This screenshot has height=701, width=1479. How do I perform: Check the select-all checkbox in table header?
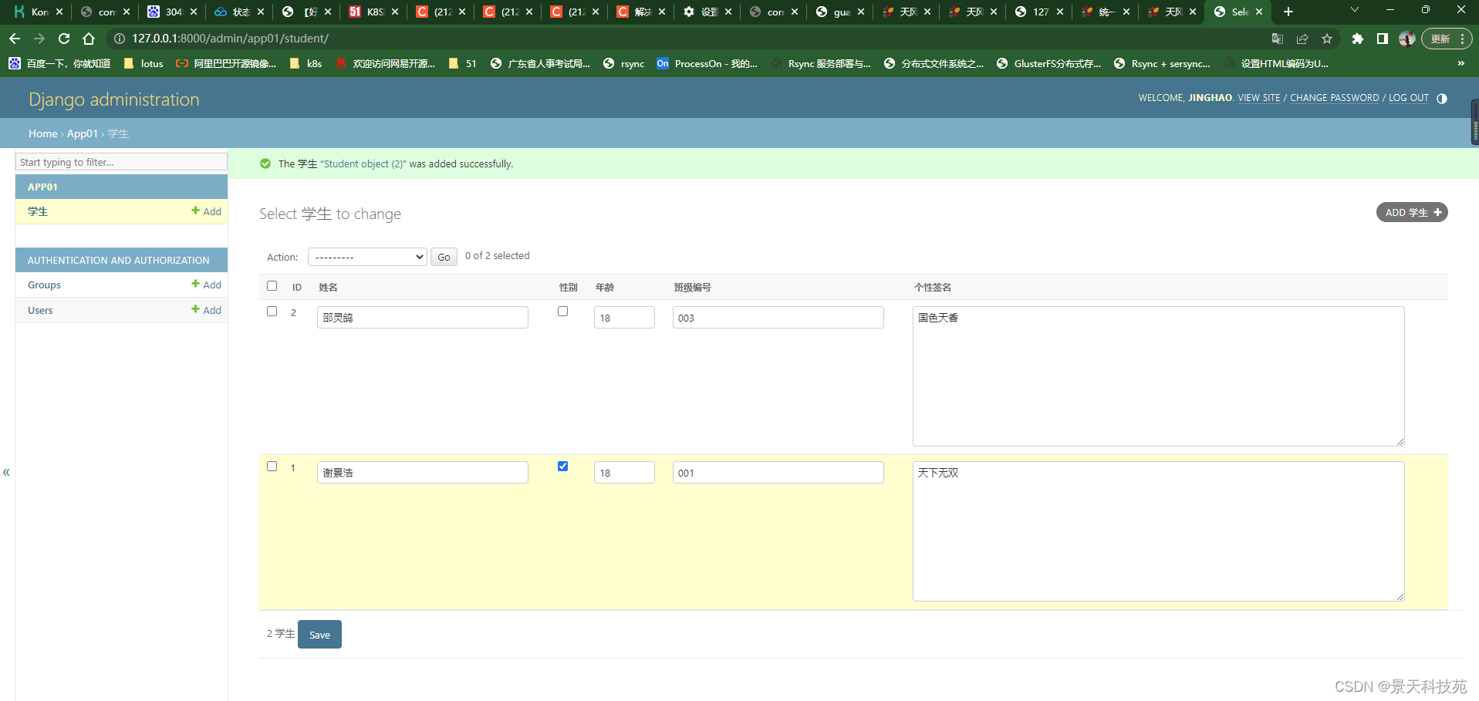point(272,285)
